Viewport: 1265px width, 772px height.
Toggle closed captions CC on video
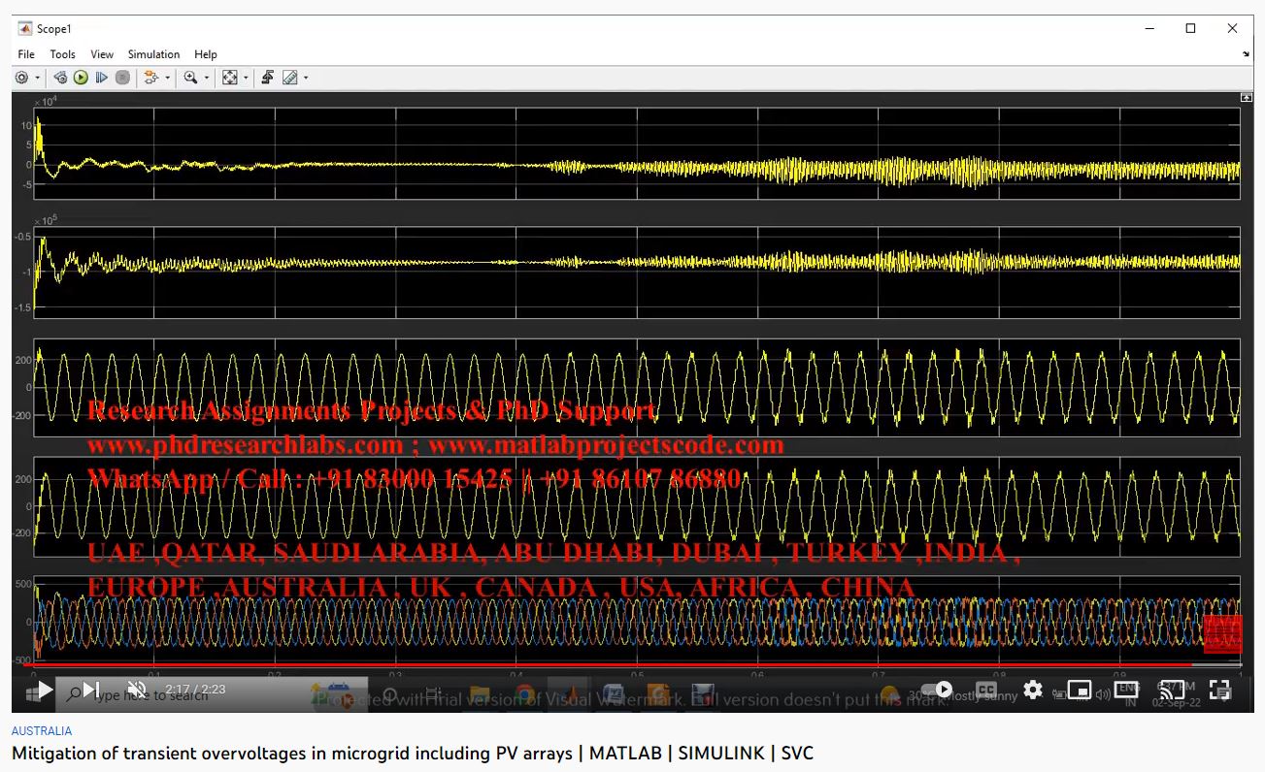pyautogui.click(x=985, y=691)
